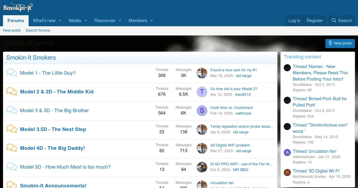This screenshot has width=358, height=188.
Task: Open MR BBQ username link
Action: pos(240,170)
